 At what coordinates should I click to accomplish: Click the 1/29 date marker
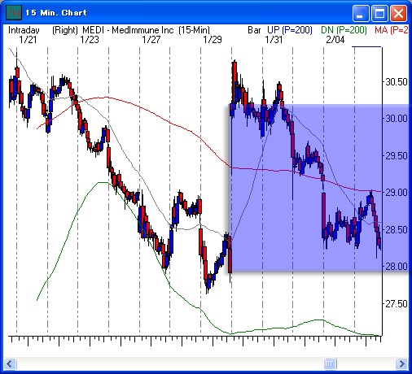[213, 40]
